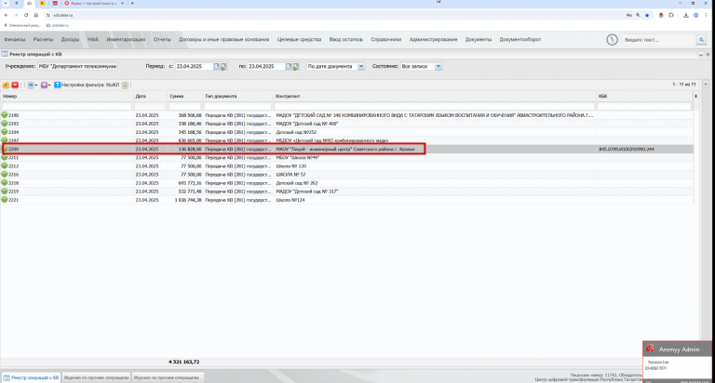This screenshot has height=383, width=715.
Task: Click the purple gear actions icon
Action: (x=44, y=86)
